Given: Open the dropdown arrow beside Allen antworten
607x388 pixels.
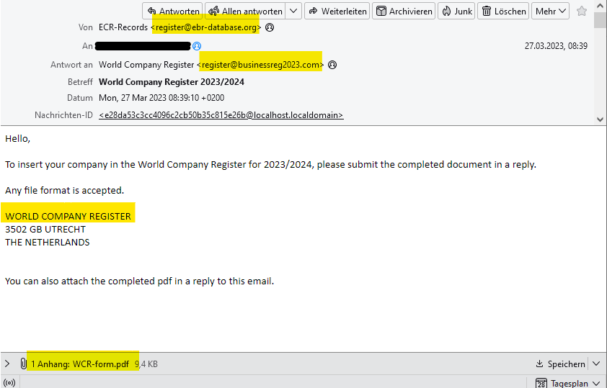Looking at the screenshot, I should coord(293,11).
